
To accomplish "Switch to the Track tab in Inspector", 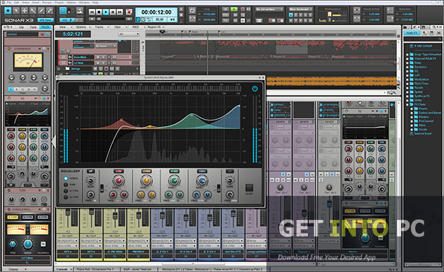I will pos(33,27).
